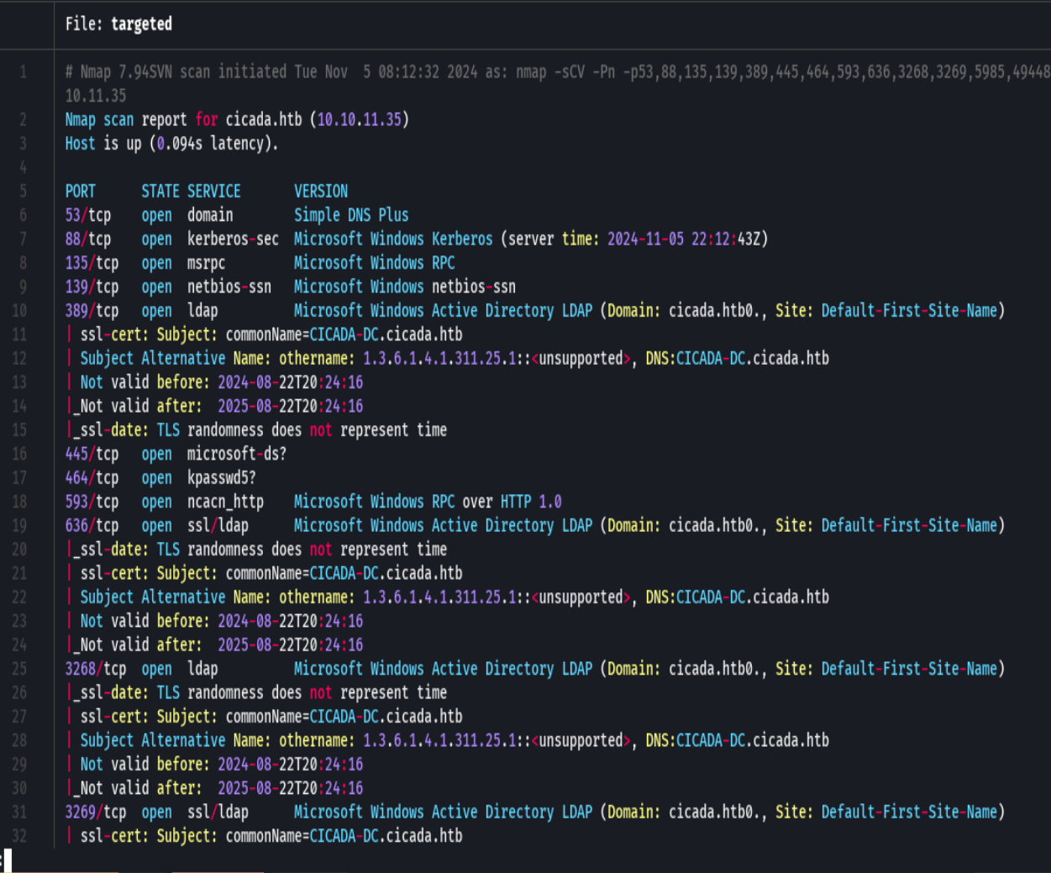Select the msrpc entry on port 135
The height and width of the screenshot is (873, 1051).
tap(208, 263)
